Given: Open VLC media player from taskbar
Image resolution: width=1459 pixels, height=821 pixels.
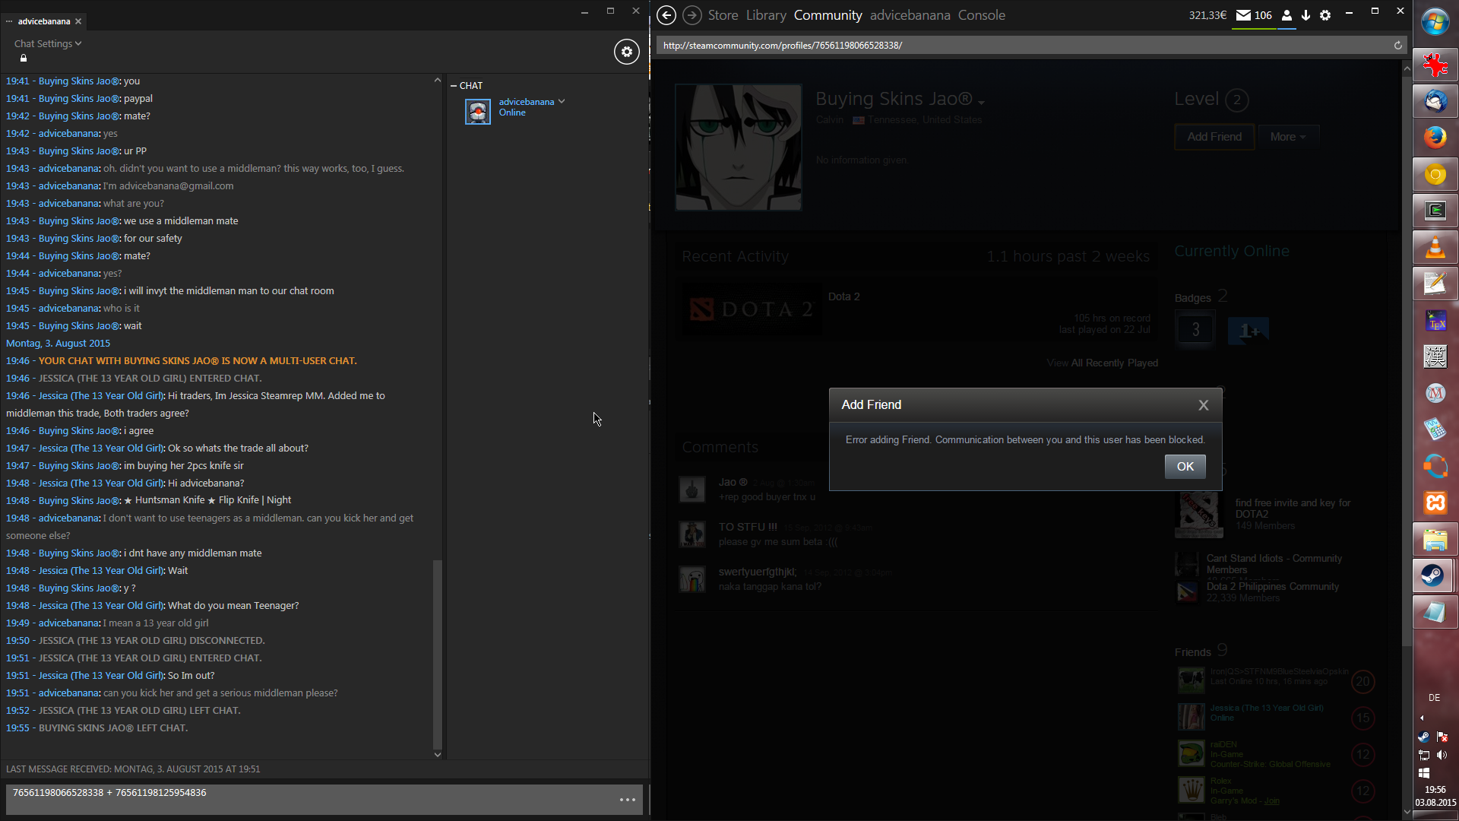Looking at the screenshot, I should (x=1435, y=248).
